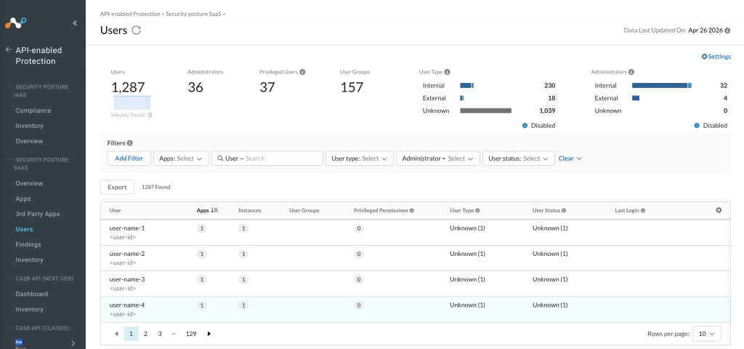Click the Privileged Users info icon

point(302,72)
